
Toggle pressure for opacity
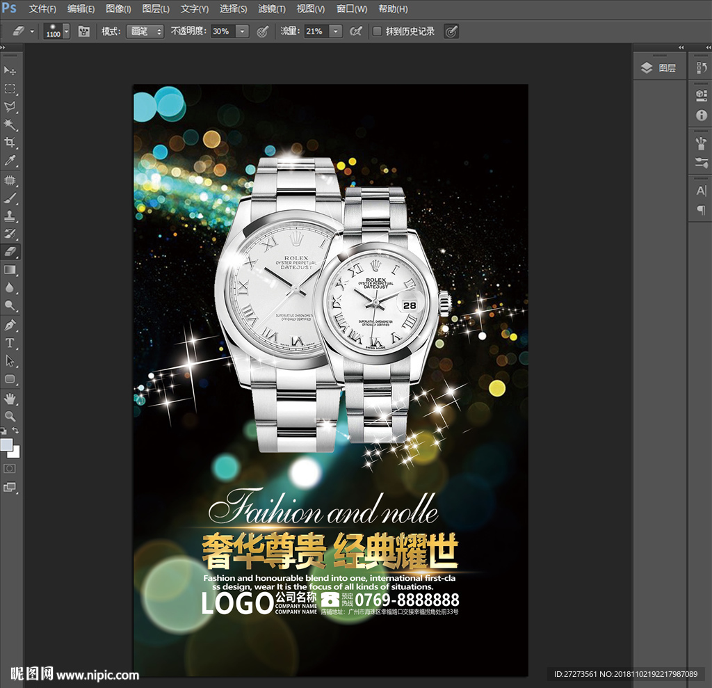point(262,31)
